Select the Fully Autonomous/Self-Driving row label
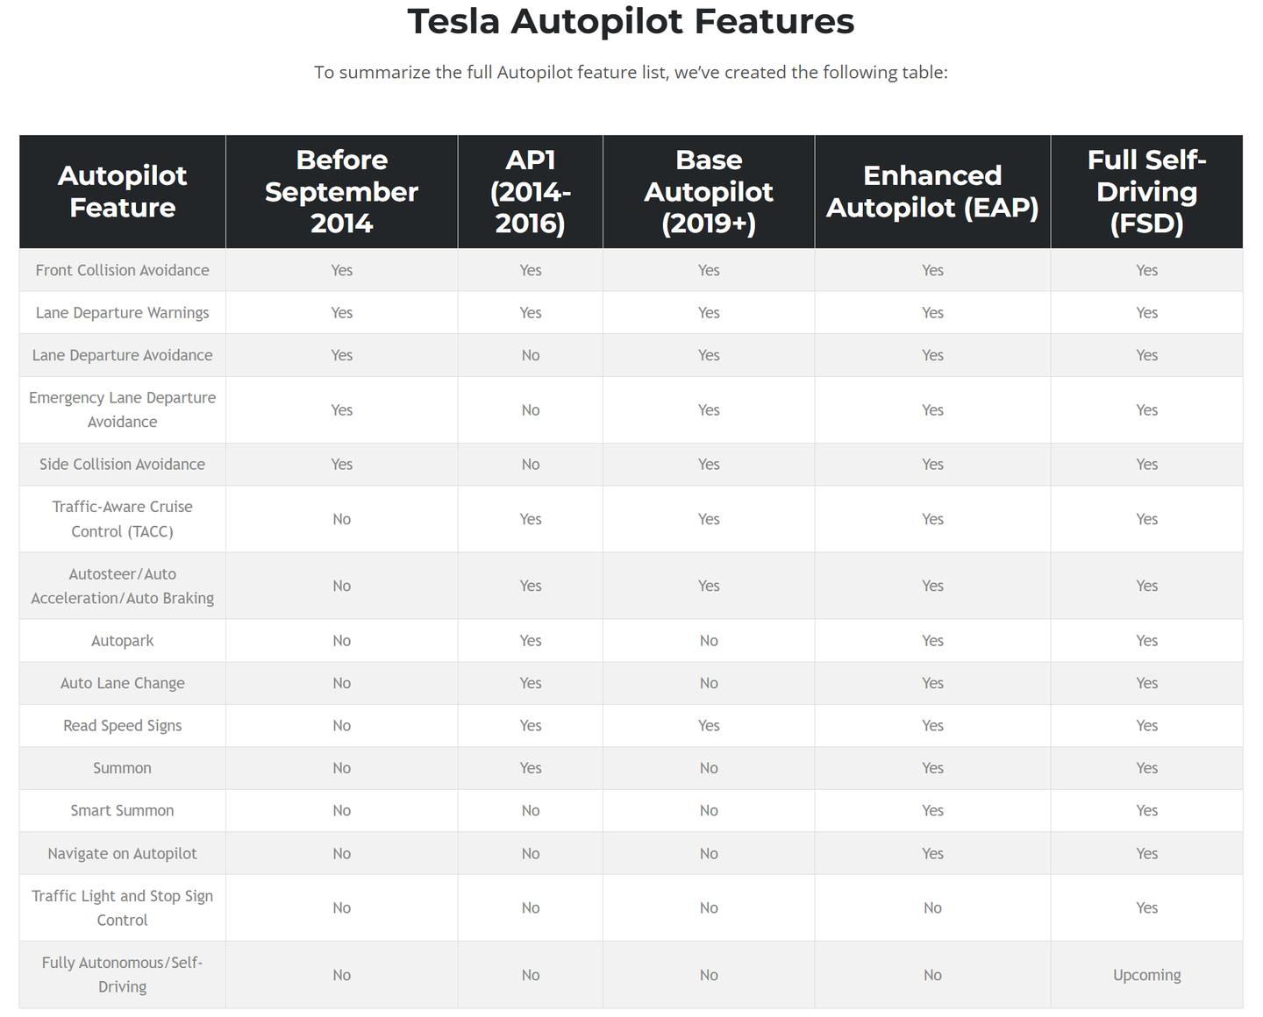The height and width of the screenshot is (1017, 1263). (x=123, y=975)
